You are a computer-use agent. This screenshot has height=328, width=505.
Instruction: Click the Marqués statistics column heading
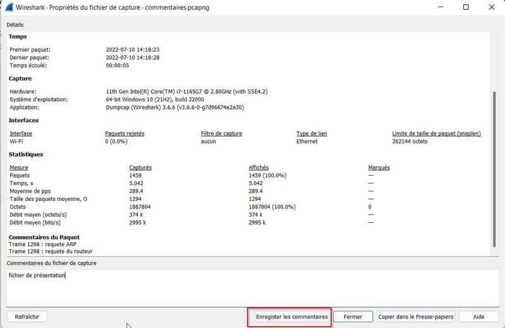tap(379, 167)
